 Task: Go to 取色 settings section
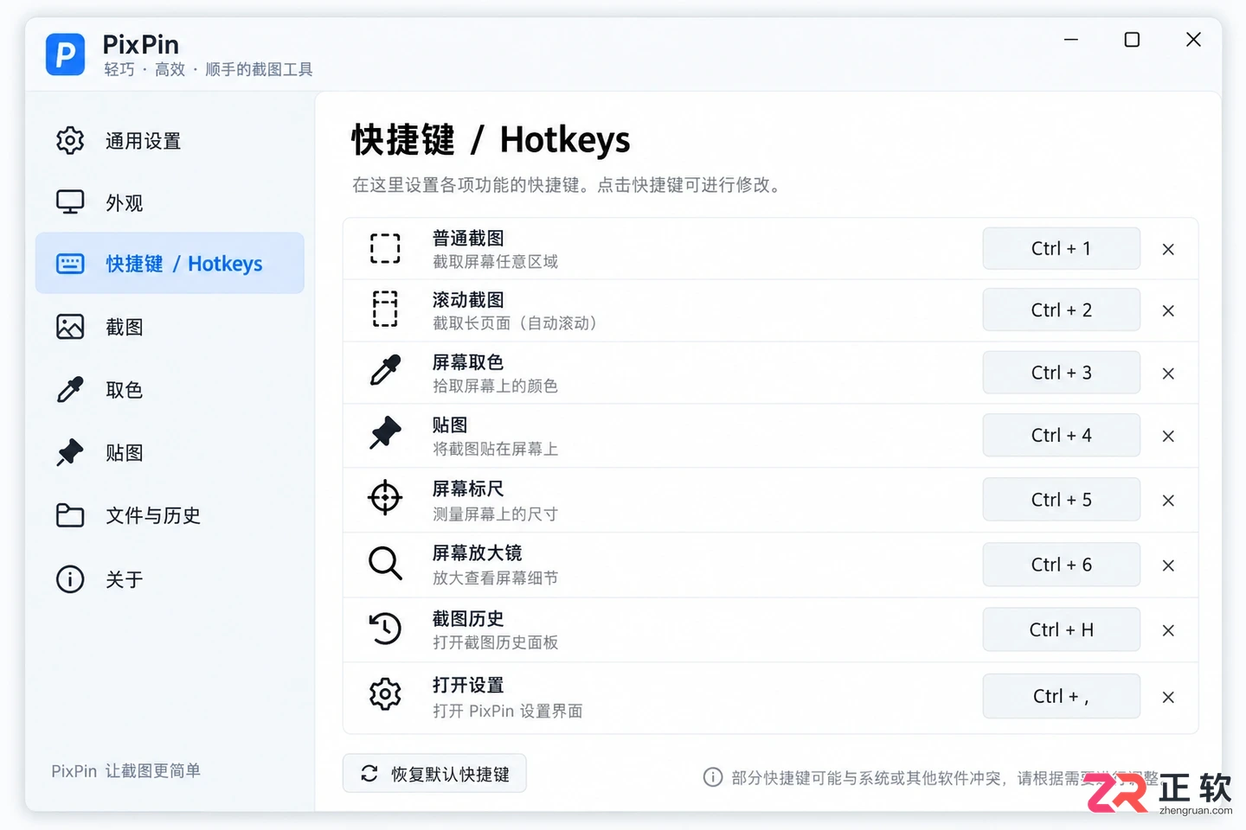coord(170,390)
